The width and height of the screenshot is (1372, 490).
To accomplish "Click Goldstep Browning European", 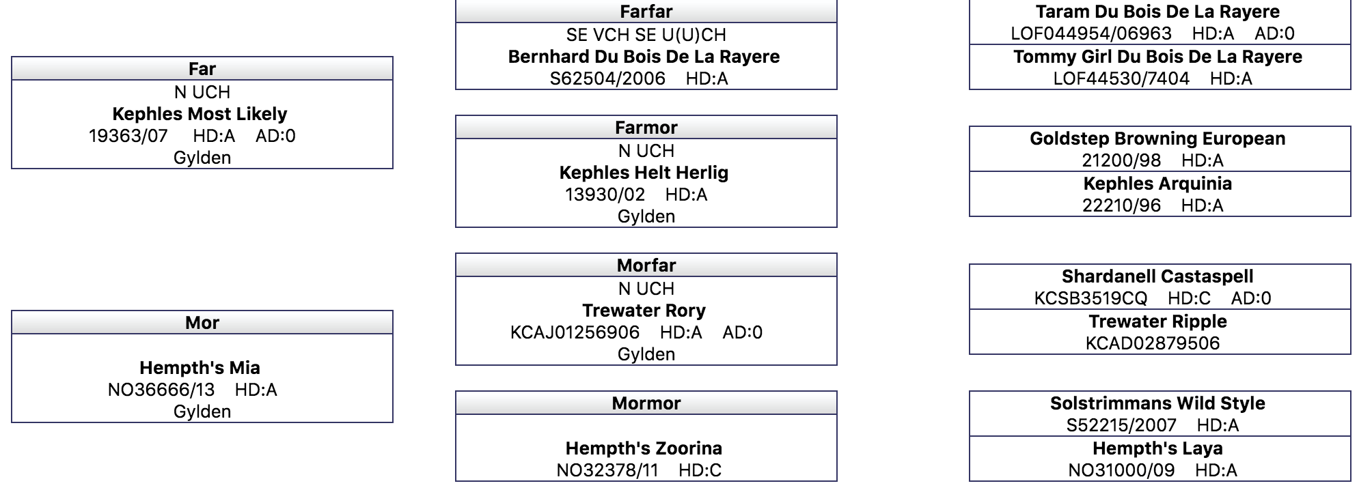I will pos(1157,139).
